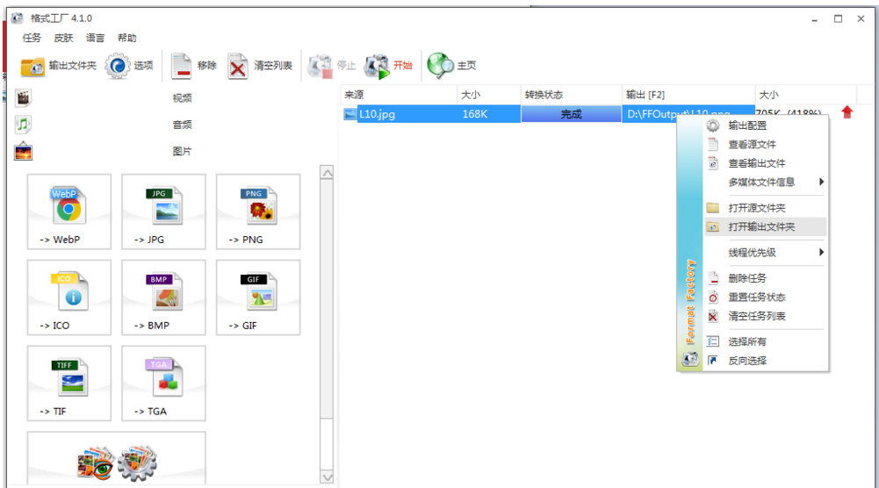The width and height of the screenshot is (879, 488).
Task: Select the L10.jpg task row
Action: pos(598,114)
